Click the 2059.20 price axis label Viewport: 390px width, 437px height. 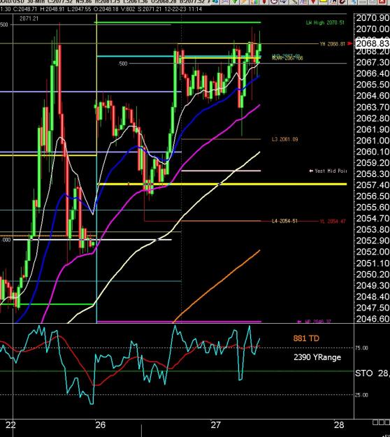(373, 163)
